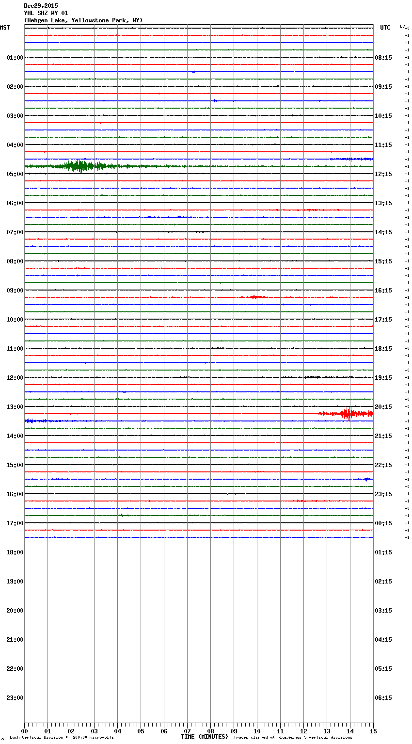Click the 10 minute label on the bottom axis
Image resolution: width=412 pixels, height=744 pixels.
257,731
